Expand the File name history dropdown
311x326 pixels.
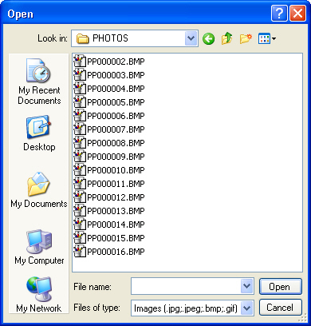pos(247,286)
